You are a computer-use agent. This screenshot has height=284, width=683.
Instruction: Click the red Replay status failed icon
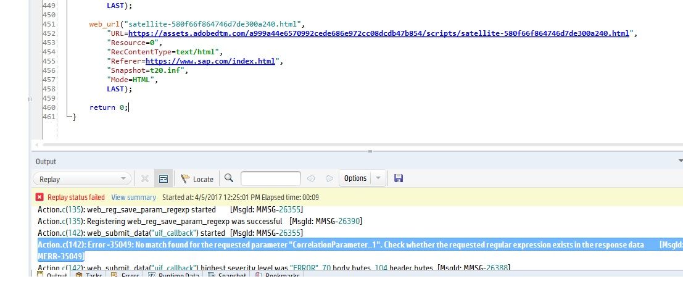coord(39,197)
